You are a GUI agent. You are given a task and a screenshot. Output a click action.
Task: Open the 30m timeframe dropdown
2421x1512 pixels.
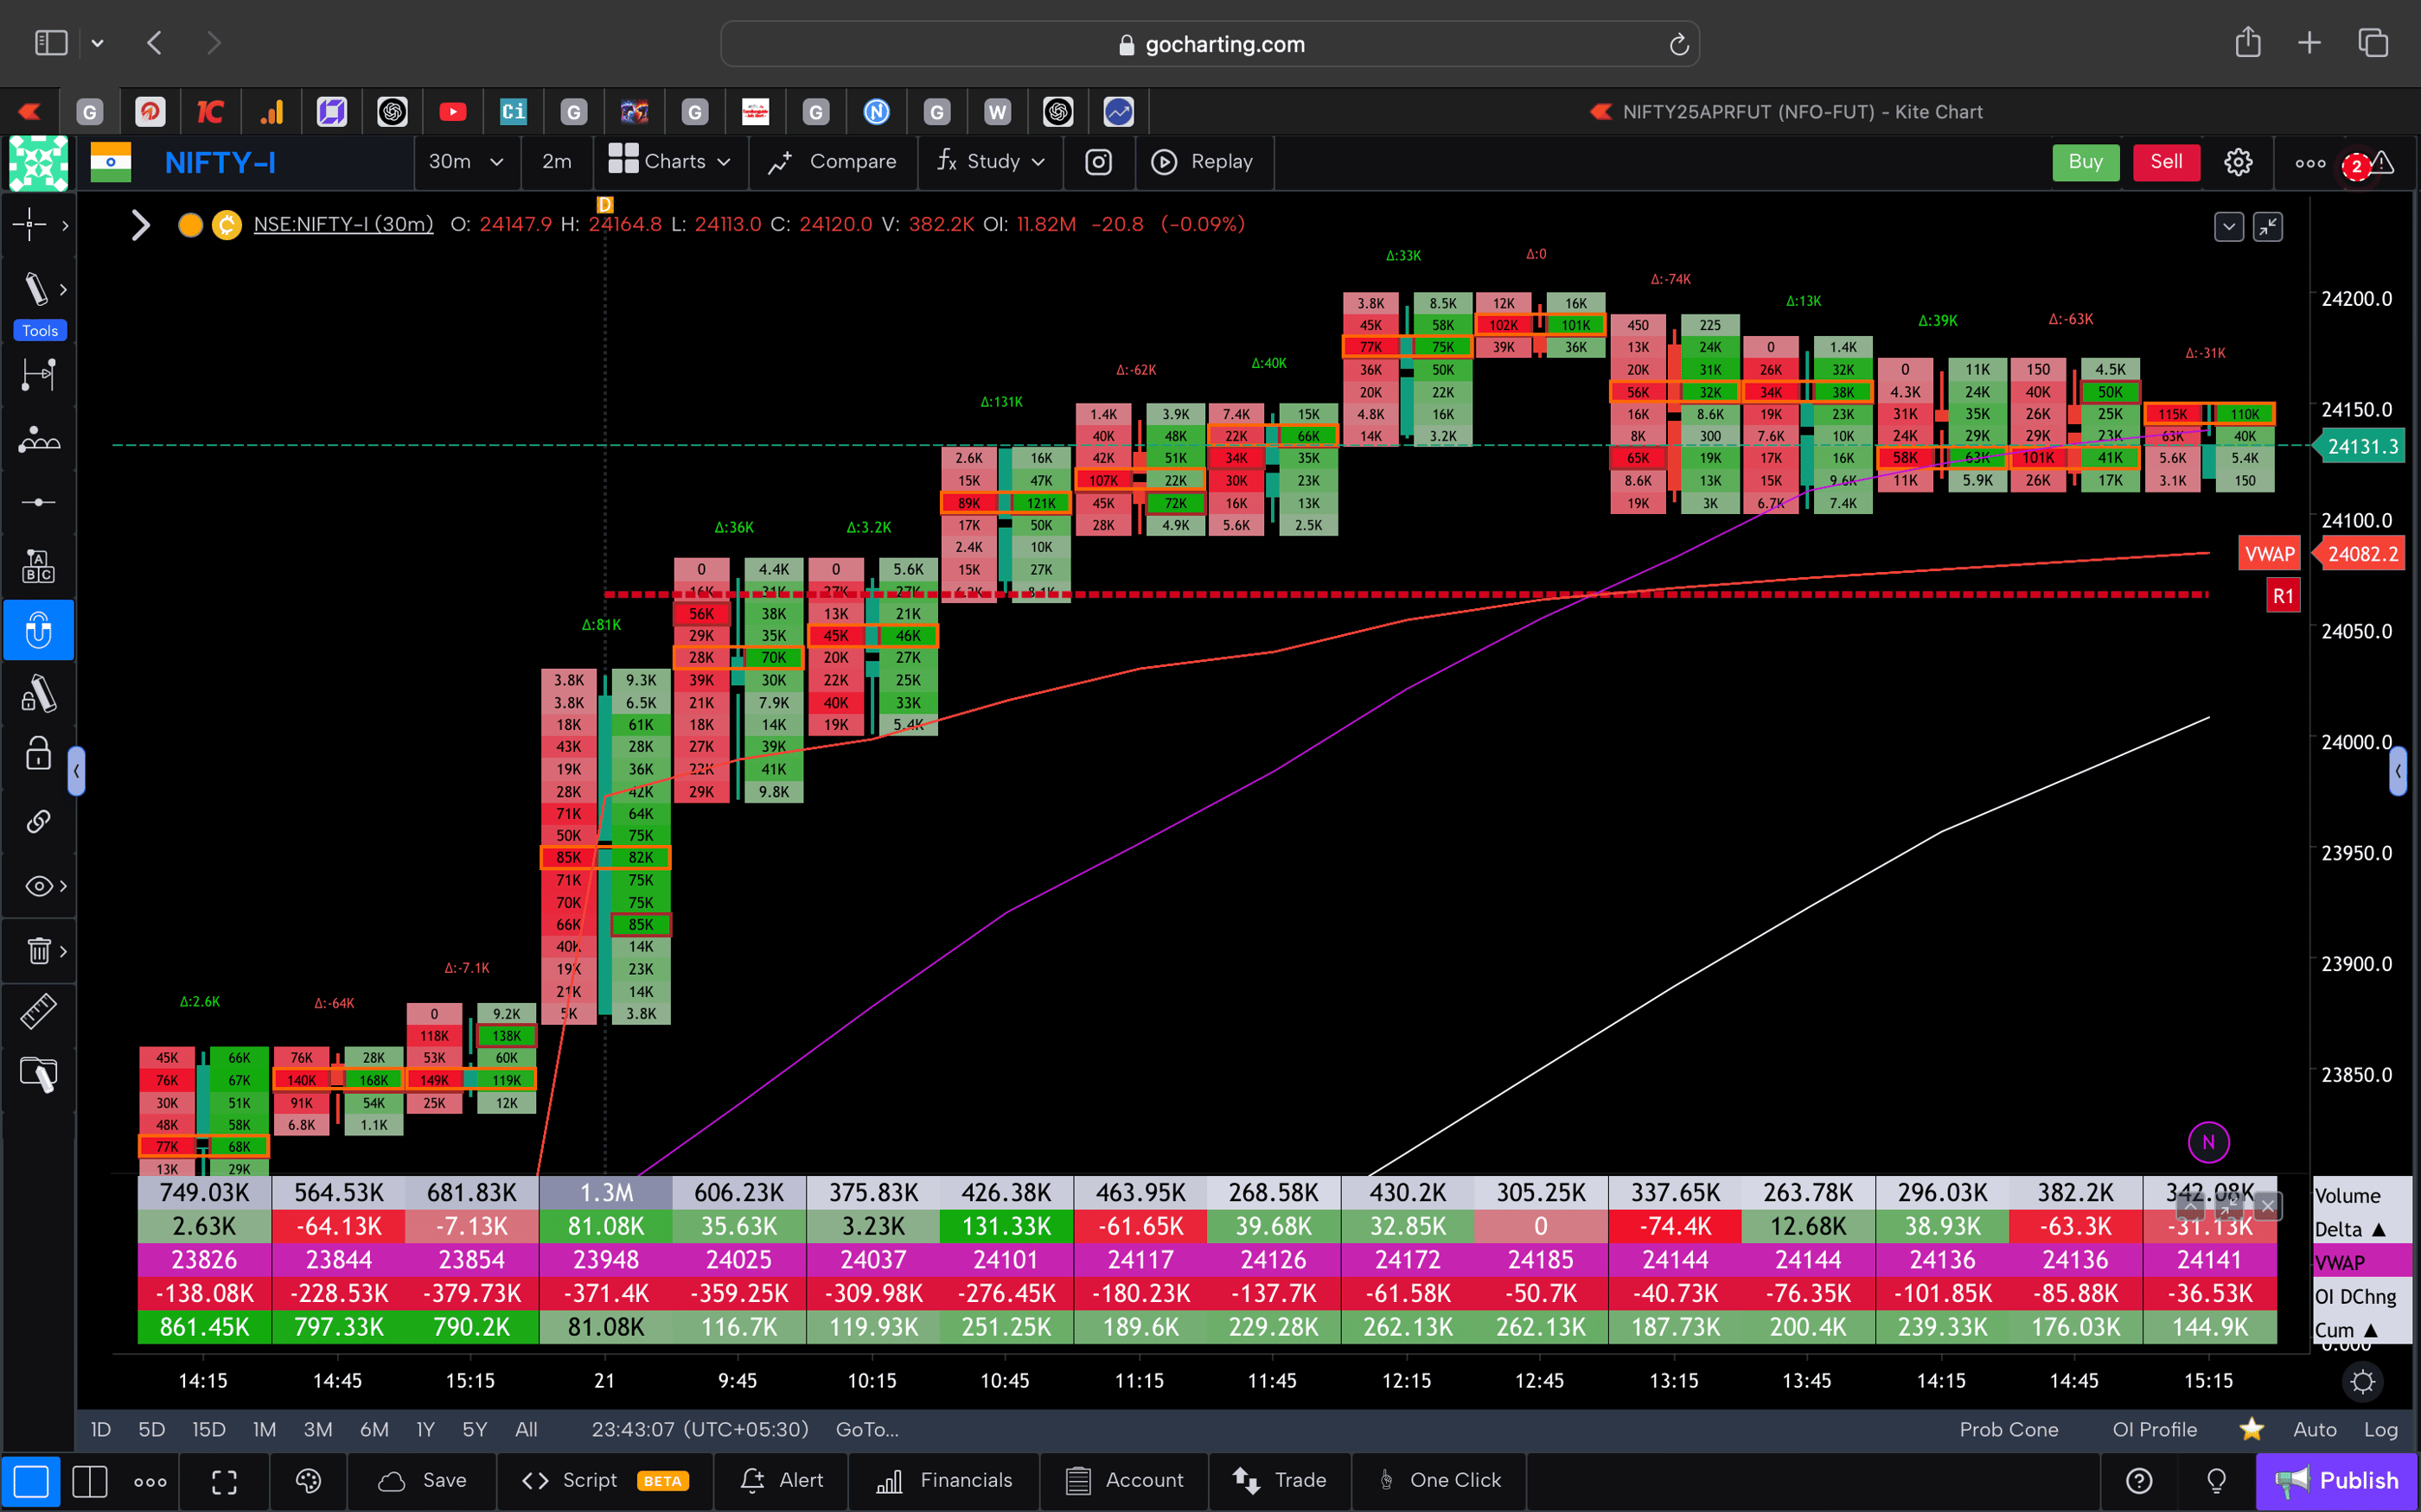(x=466, y=161)
